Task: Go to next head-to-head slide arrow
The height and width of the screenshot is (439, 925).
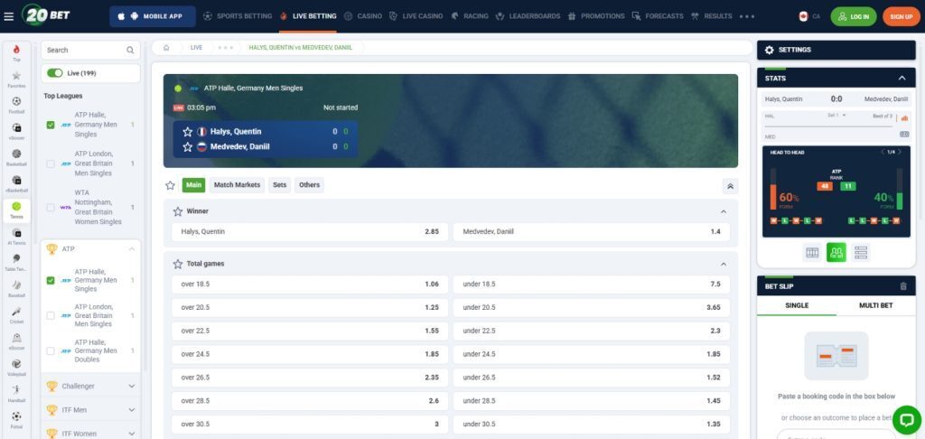Action: [901, 153]
